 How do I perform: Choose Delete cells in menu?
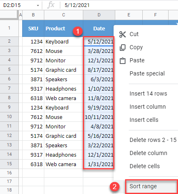[x=145, y=166]
